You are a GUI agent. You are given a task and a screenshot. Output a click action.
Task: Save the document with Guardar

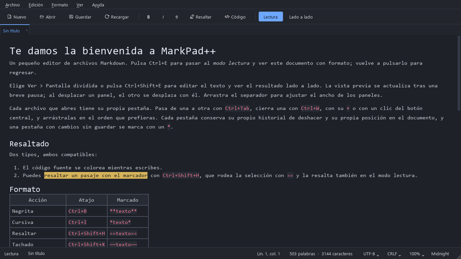pos(80,17)
